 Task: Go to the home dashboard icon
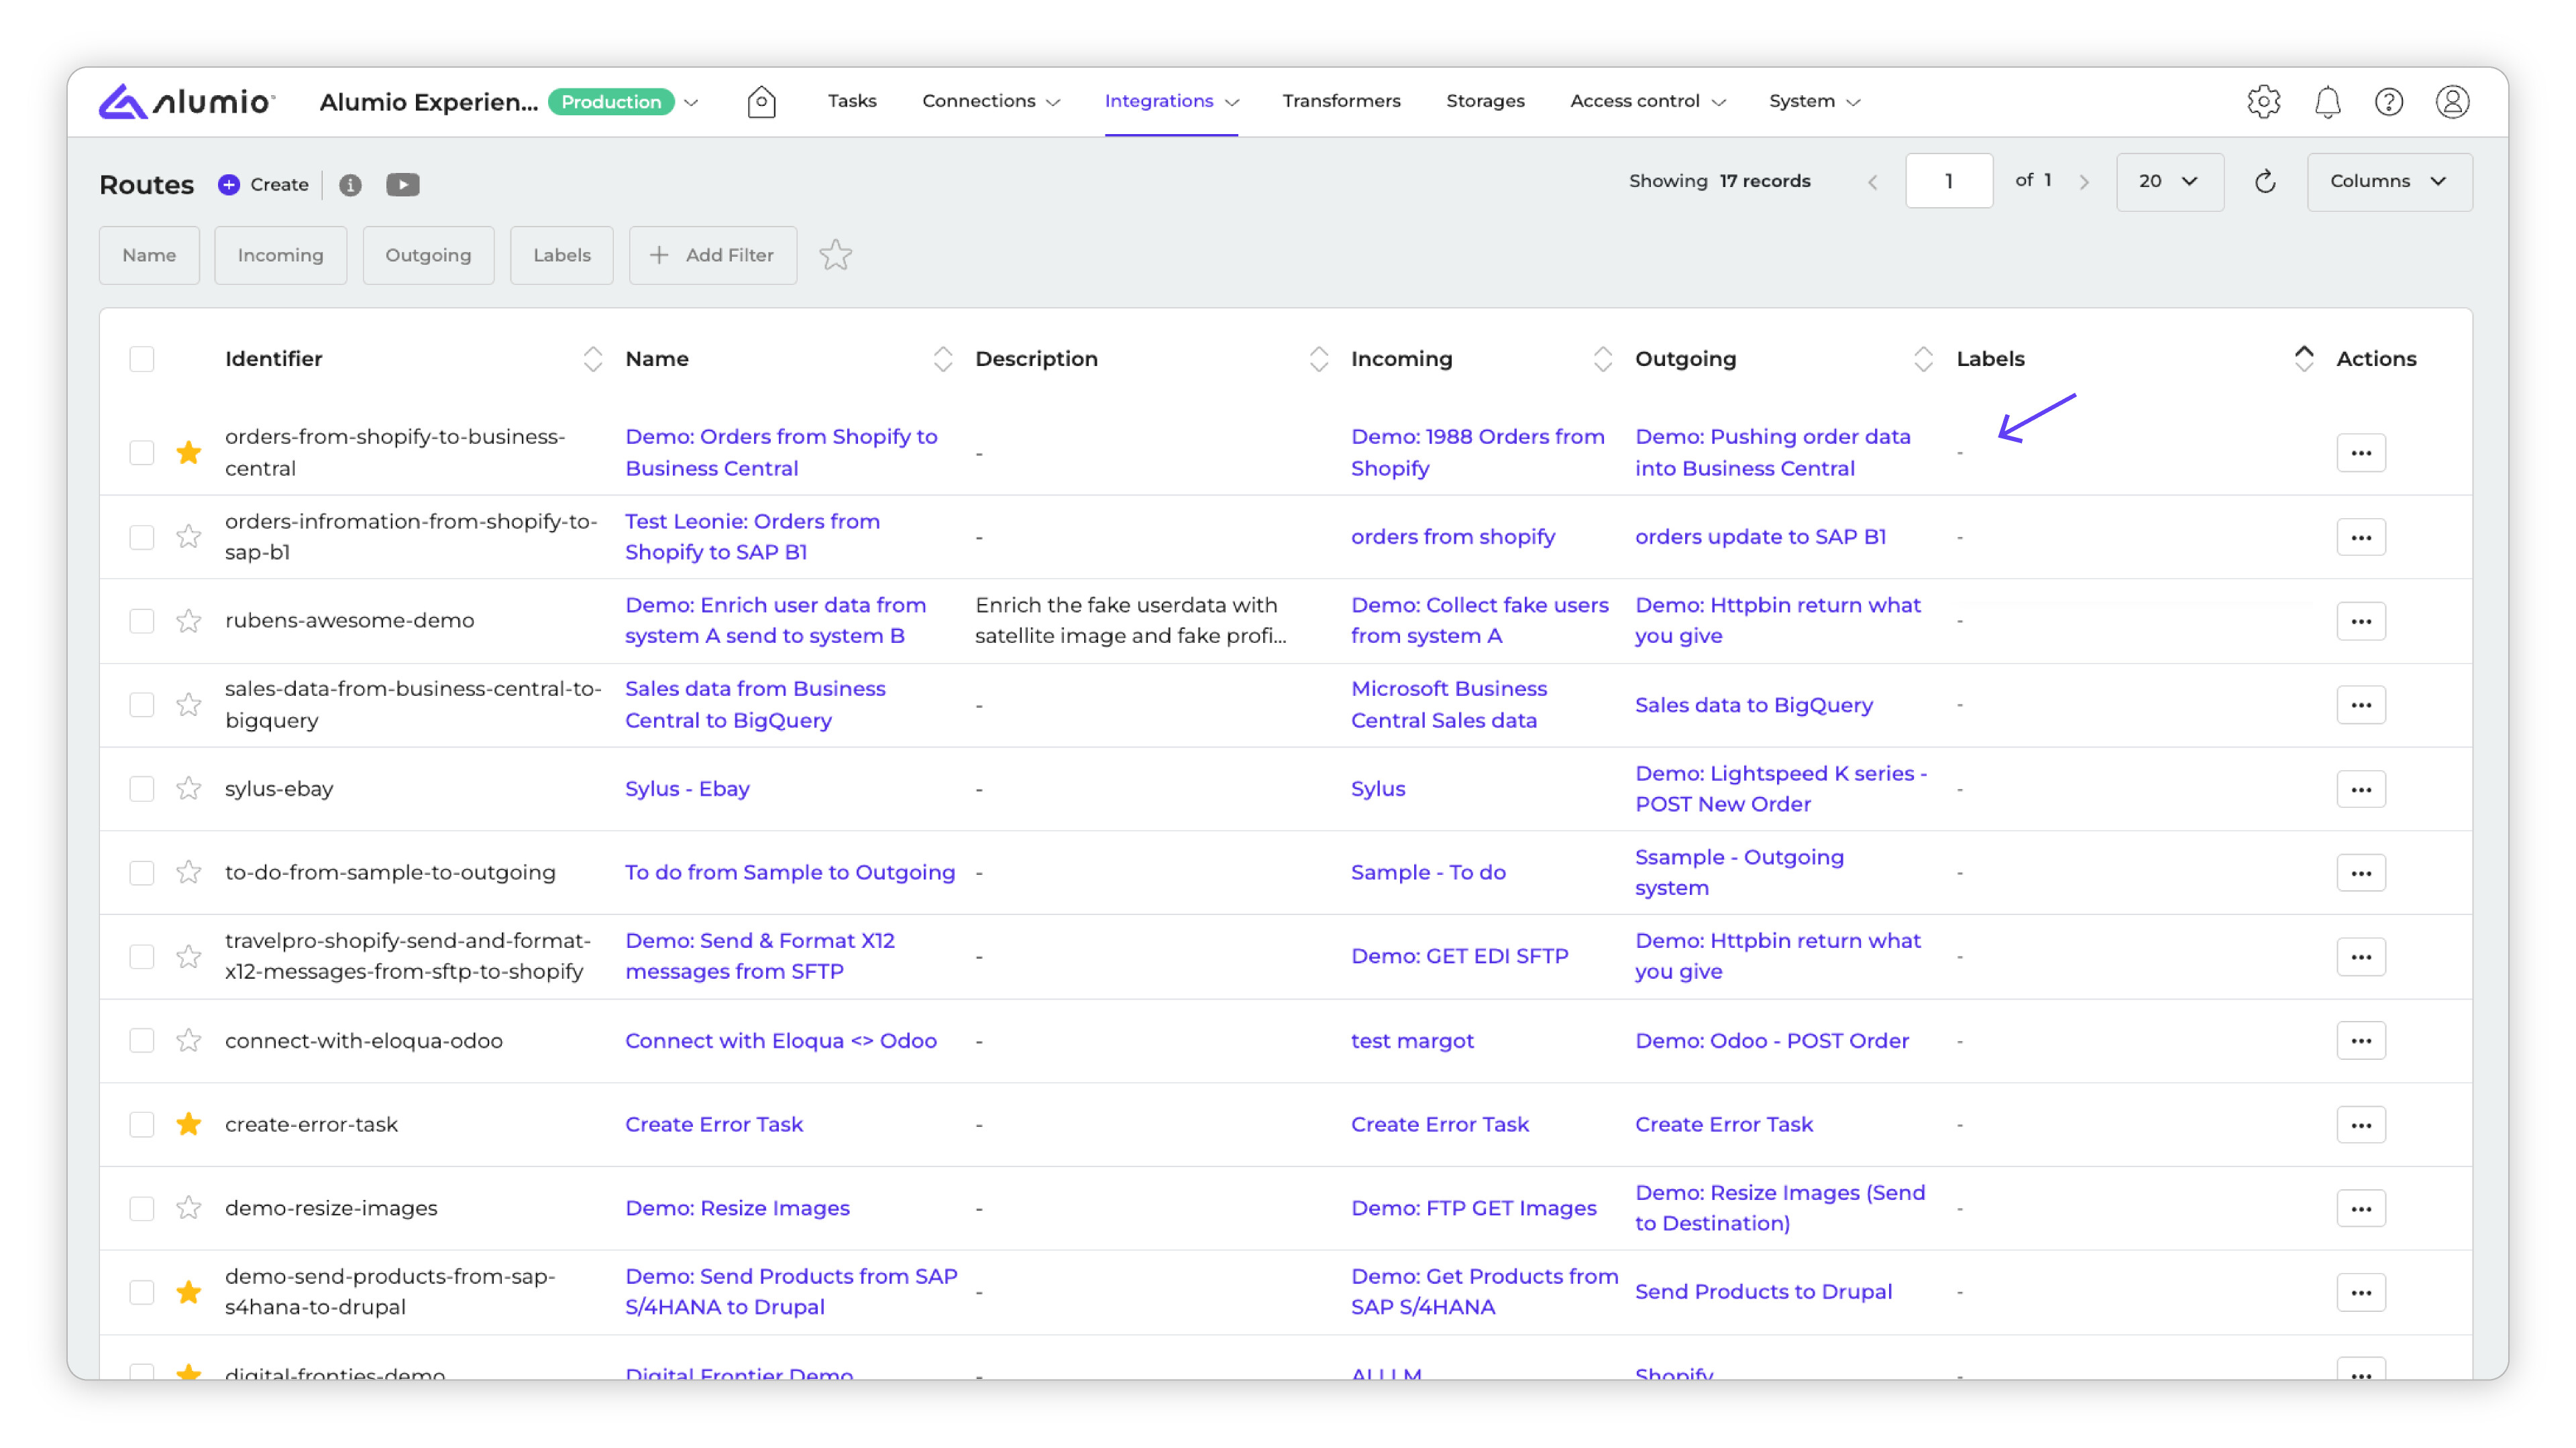coord(761,101)
